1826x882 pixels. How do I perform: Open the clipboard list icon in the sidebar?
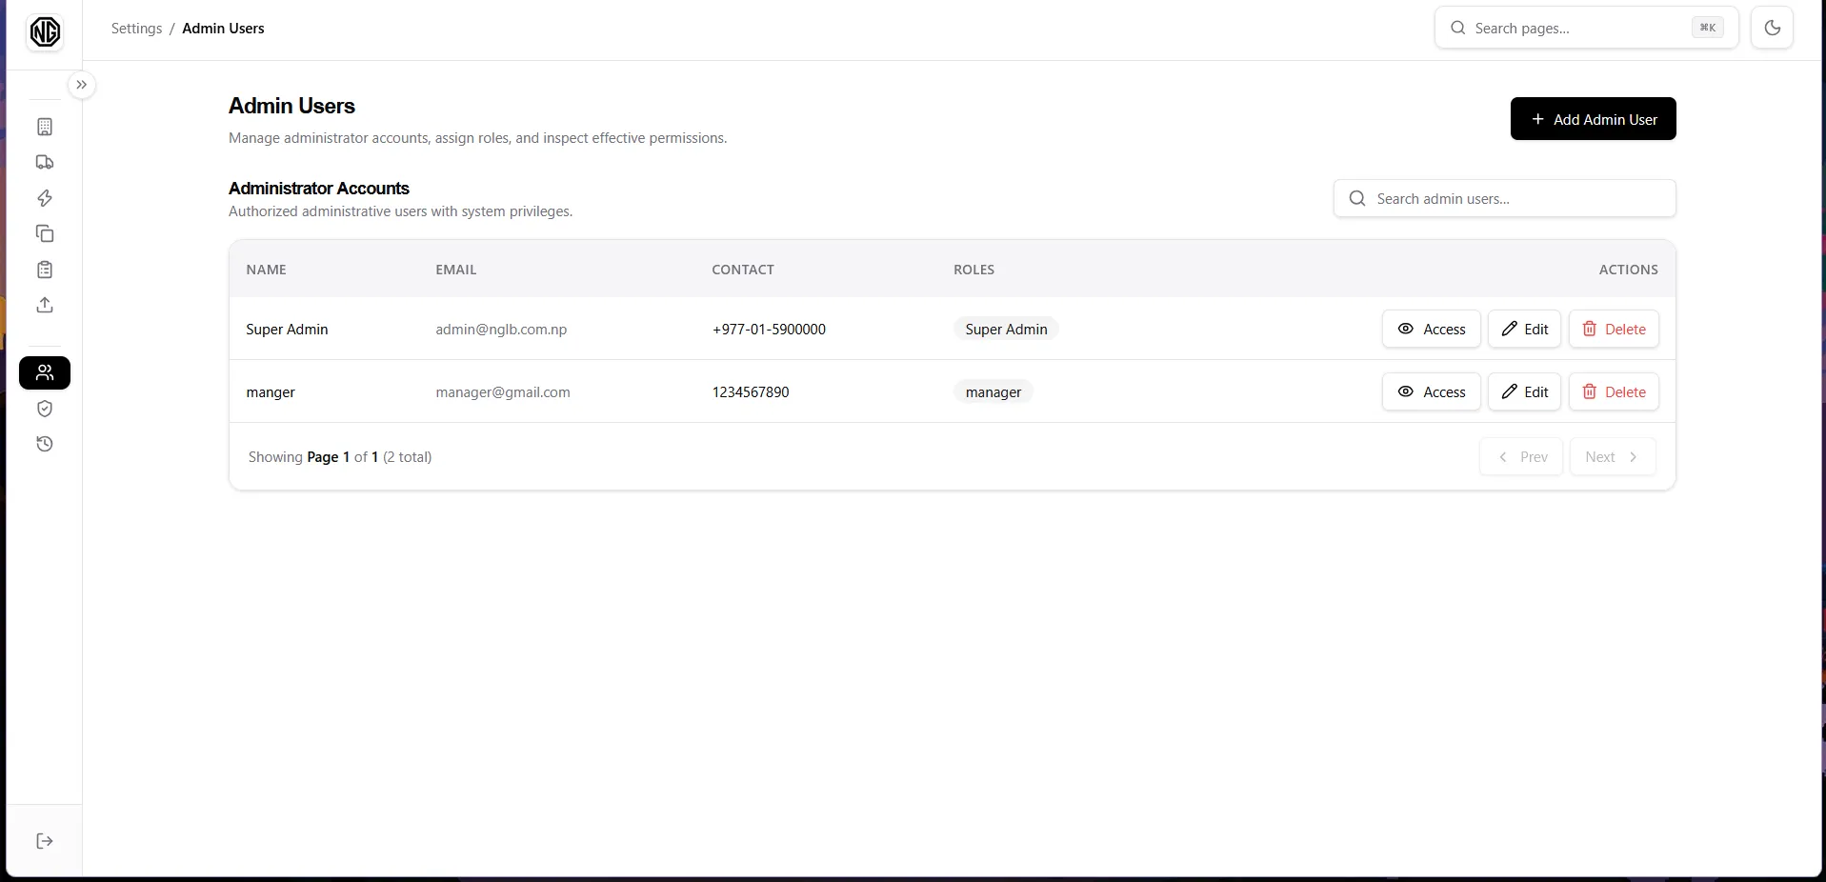click(45, 270)
